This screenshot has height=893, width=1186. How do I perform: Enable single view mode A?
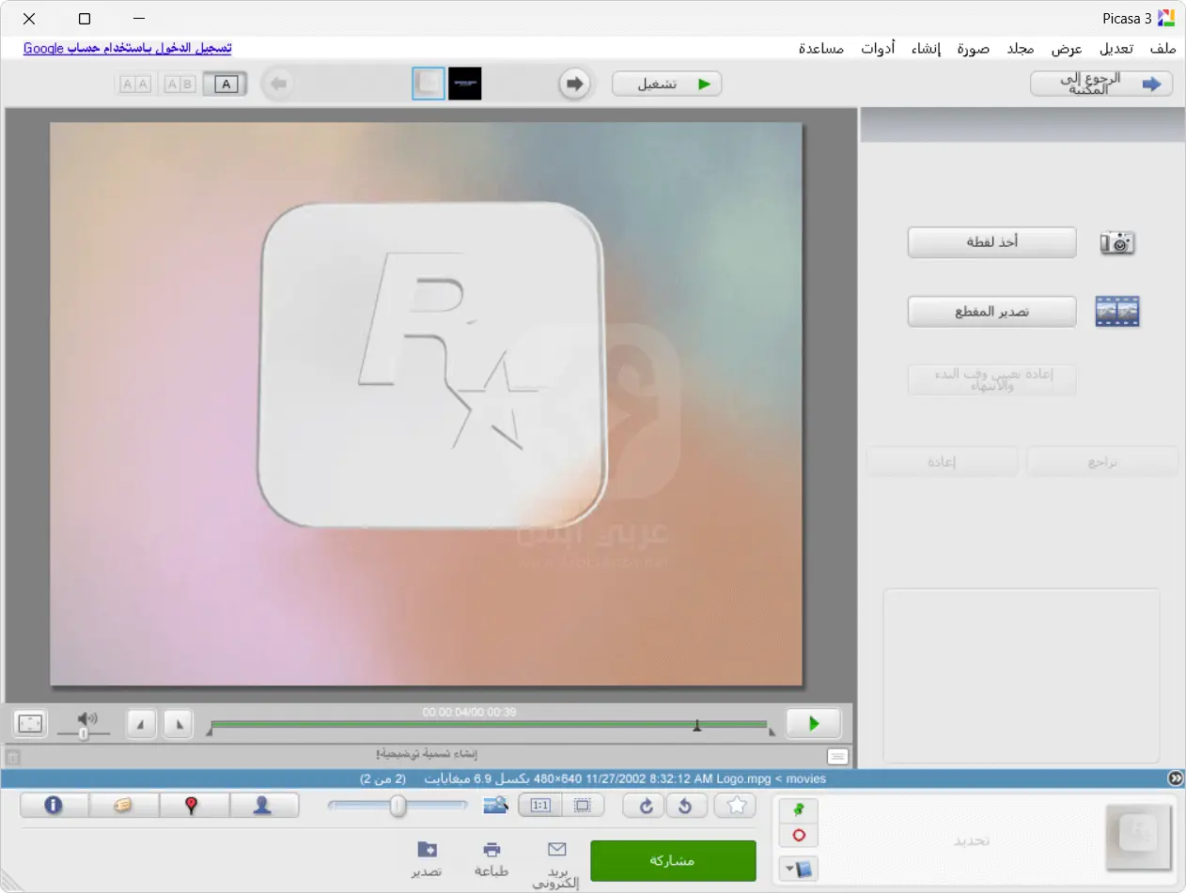tap(225, 85)
